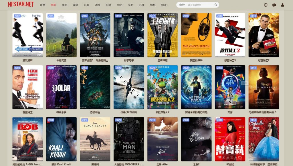Click the 影子写手 title link
The width and height of the screenshot is (293, 166).
click(129, 60)
